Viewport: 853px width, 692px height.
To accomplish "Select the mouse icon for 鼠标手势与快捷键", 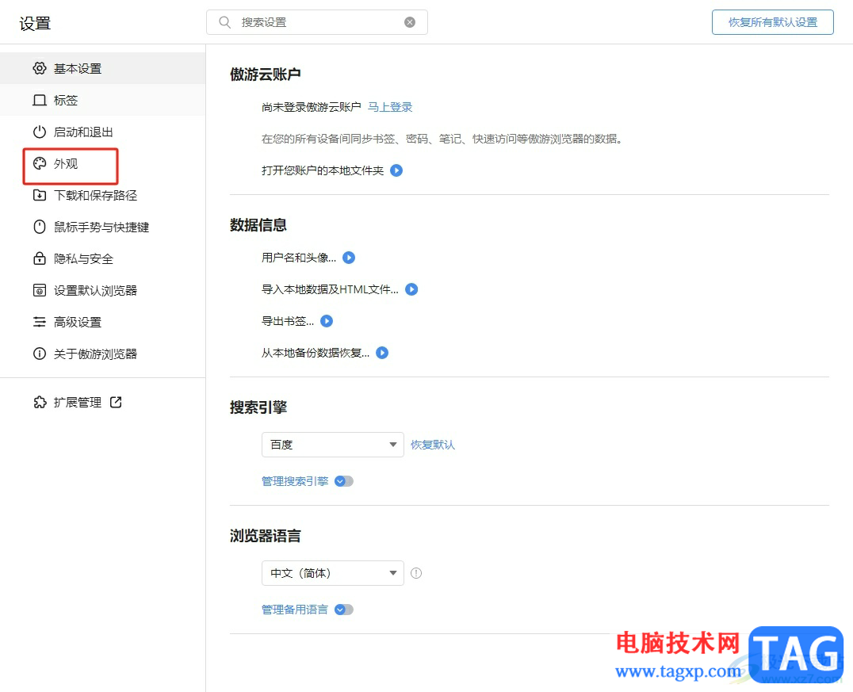I will tap(39, 227).
